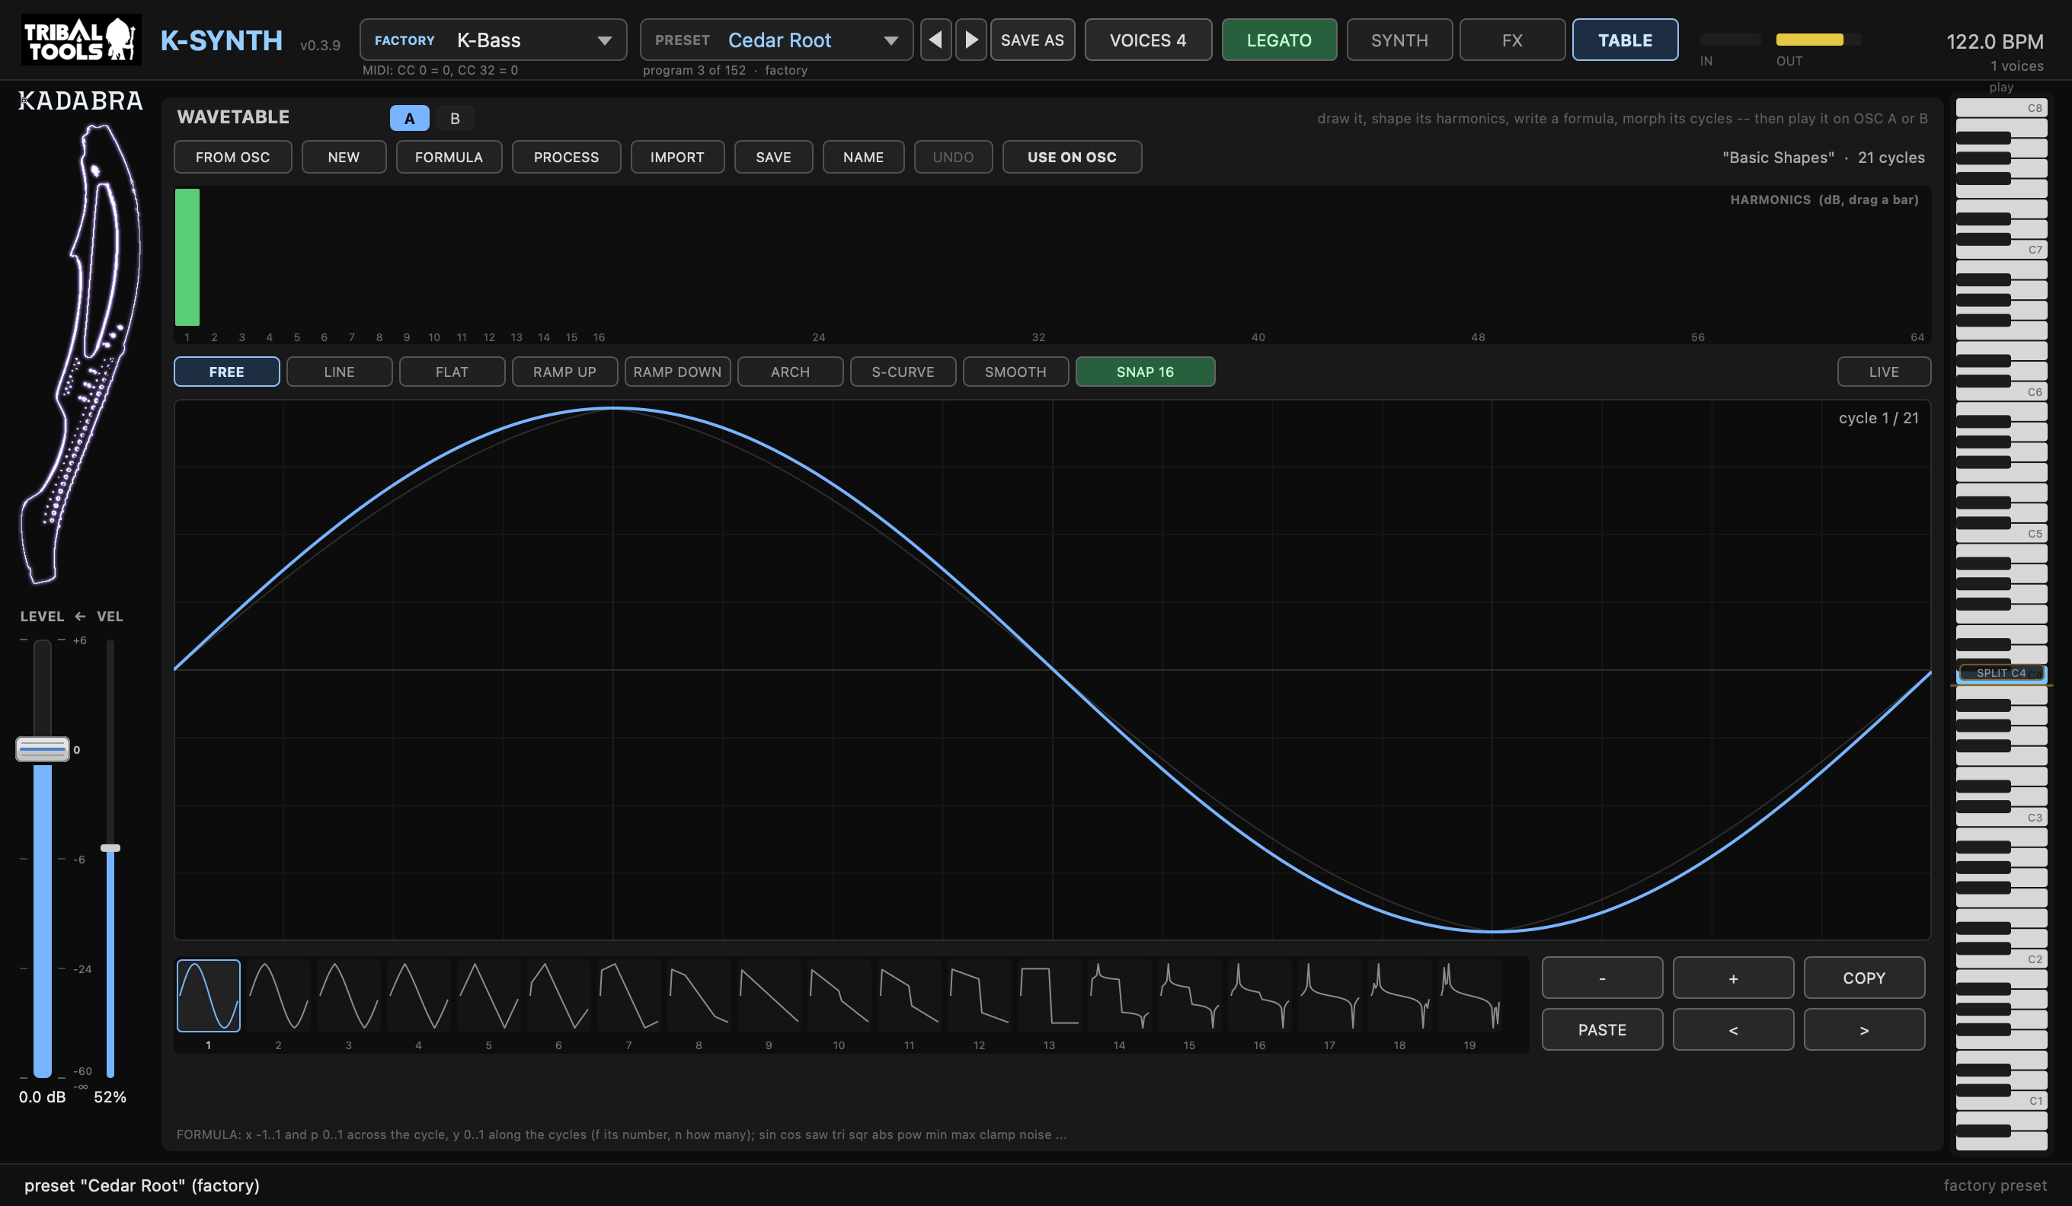Click the SPLIT C4 marker on keyboard

coord(2001,673)
